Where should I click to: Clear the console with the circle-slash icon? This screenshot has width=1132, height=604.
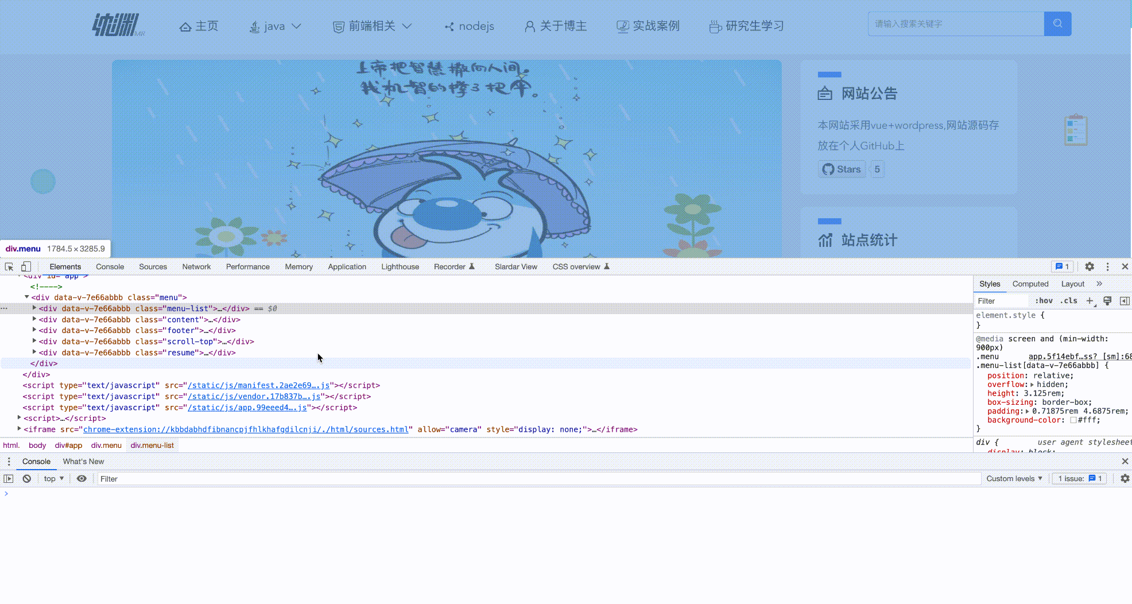[26, 478]
